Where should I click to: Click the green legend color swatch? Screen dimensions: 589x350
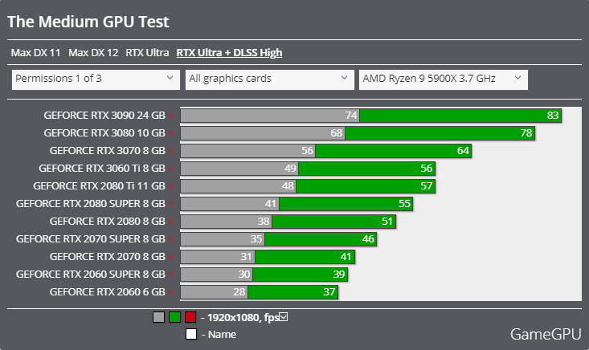(174, 317)
